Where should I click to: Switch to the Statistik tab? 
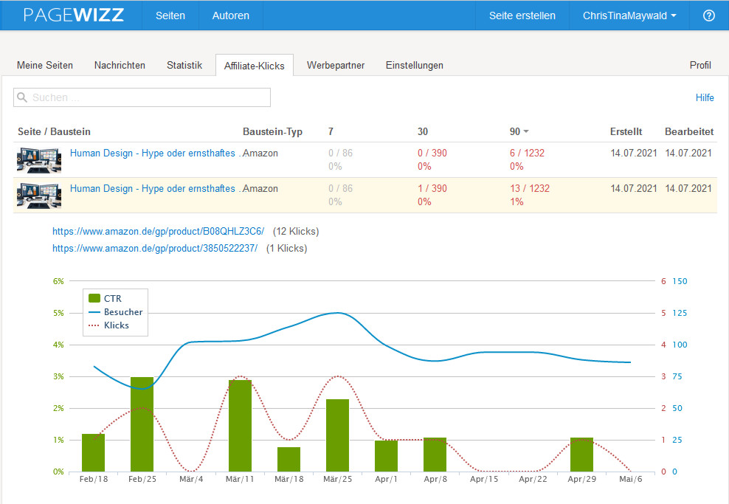(x=184, y=65)
